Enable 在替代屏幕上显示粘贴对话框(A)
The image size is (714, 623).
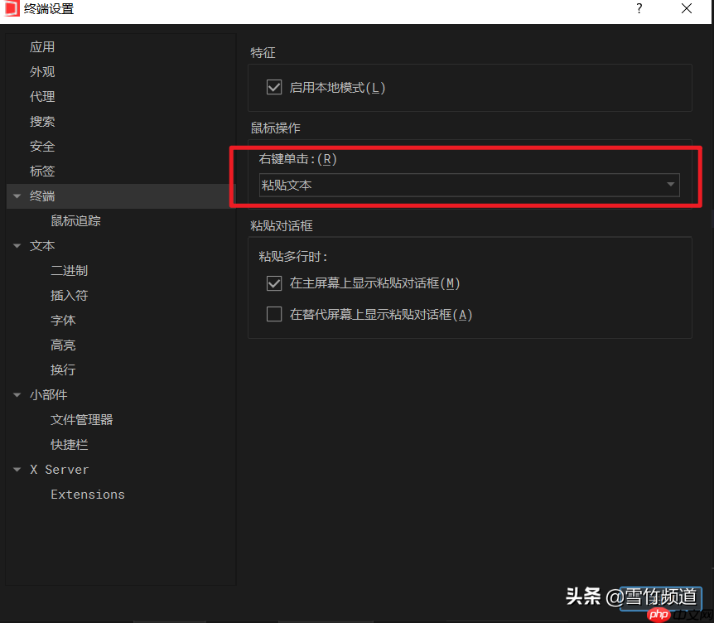pyautogui.click(x=274, y=314)
